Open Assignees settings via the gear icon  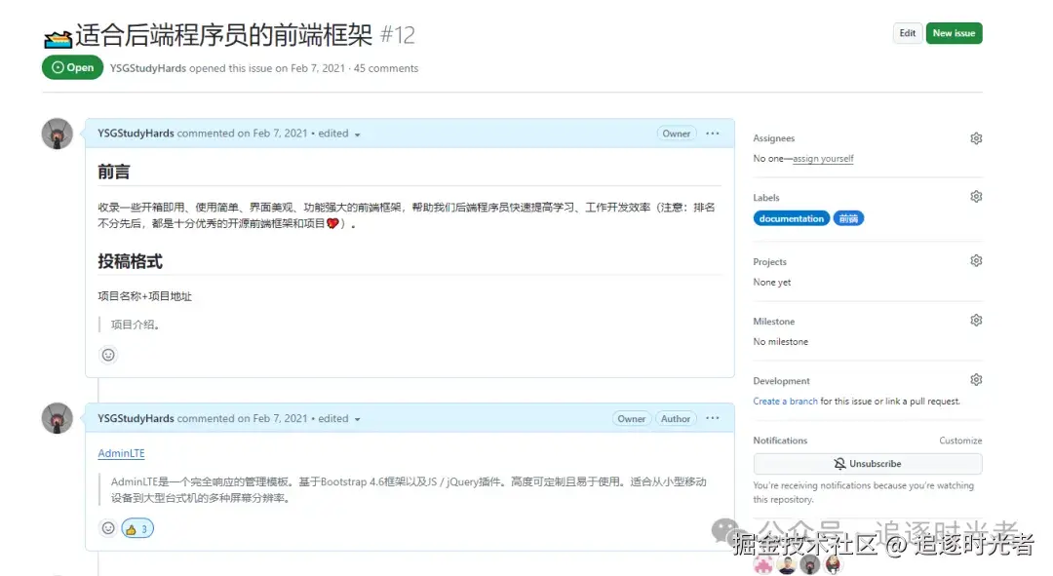point(976,137)
